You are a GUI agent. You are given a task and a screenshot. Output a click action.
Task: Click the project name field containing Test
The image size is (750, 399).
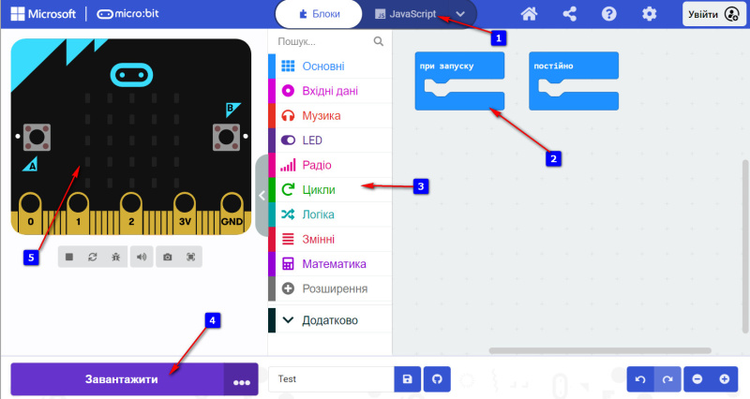coord(332,379)
